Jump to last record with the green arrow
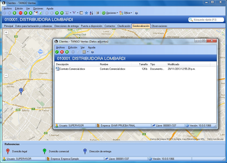Viewport: 227px width, 163px height. [62, 13]
